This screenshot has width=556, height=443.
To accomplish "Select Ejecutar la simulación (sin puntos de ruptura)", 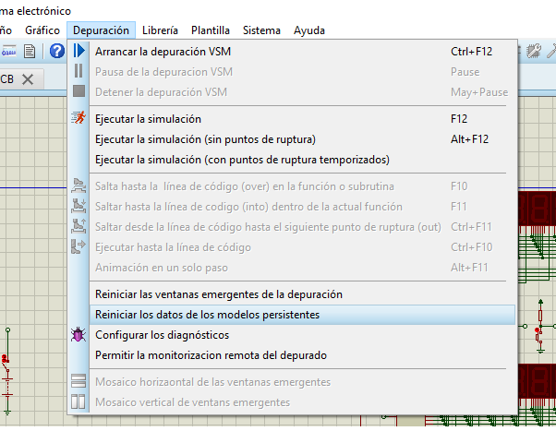I will click(x=302, y=139).
